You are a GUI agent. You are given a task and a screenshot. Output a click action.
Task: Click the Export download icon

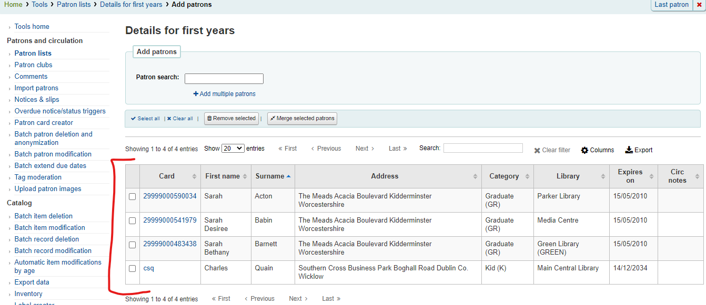click(x=629, y=150)
